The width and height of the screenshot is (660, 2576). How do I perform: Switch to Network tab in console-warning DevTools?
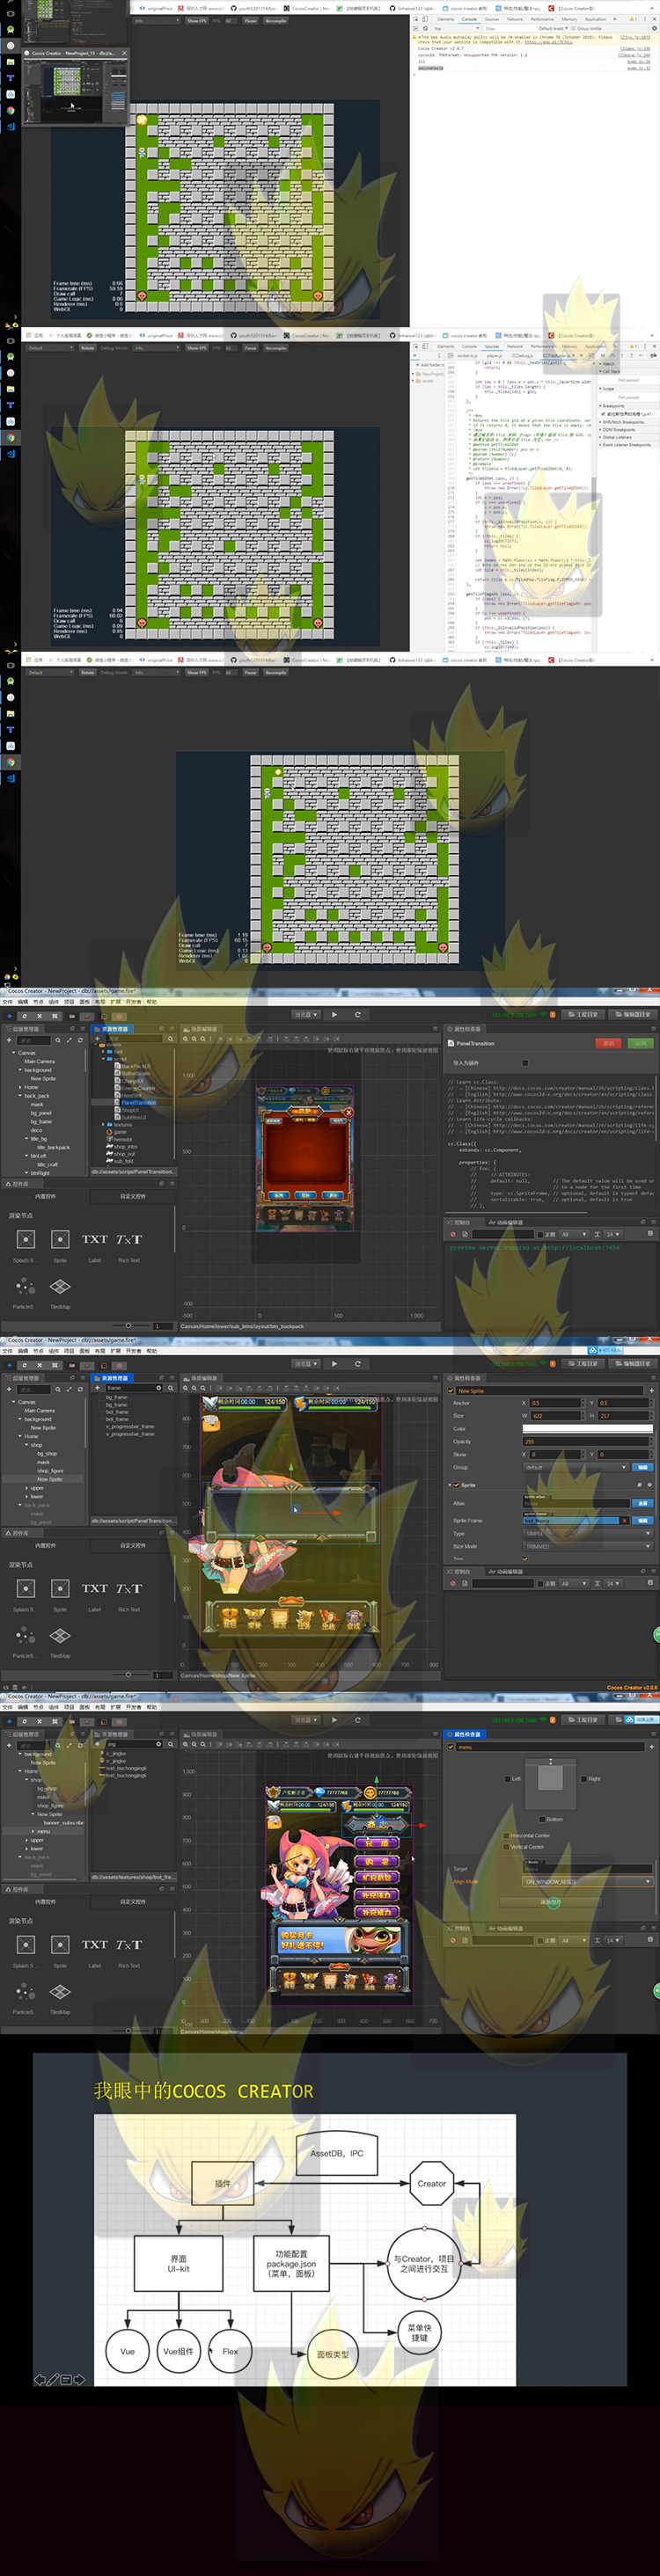514,19
